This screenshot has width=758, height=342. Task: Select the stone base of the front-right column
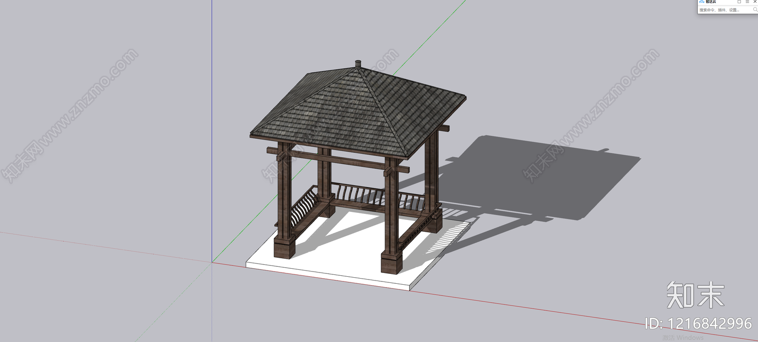(x=391, y=263)
